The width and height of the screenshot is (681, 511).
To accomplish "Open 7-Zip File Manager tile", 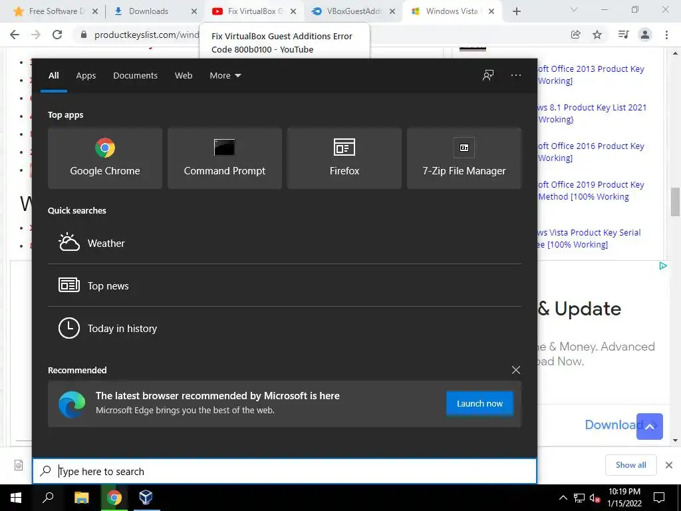I will click(464, 158).
